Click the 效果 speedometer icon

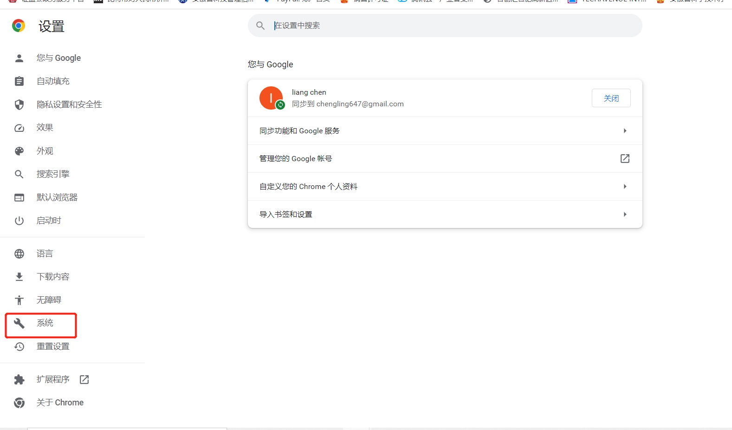click(19, 128)
